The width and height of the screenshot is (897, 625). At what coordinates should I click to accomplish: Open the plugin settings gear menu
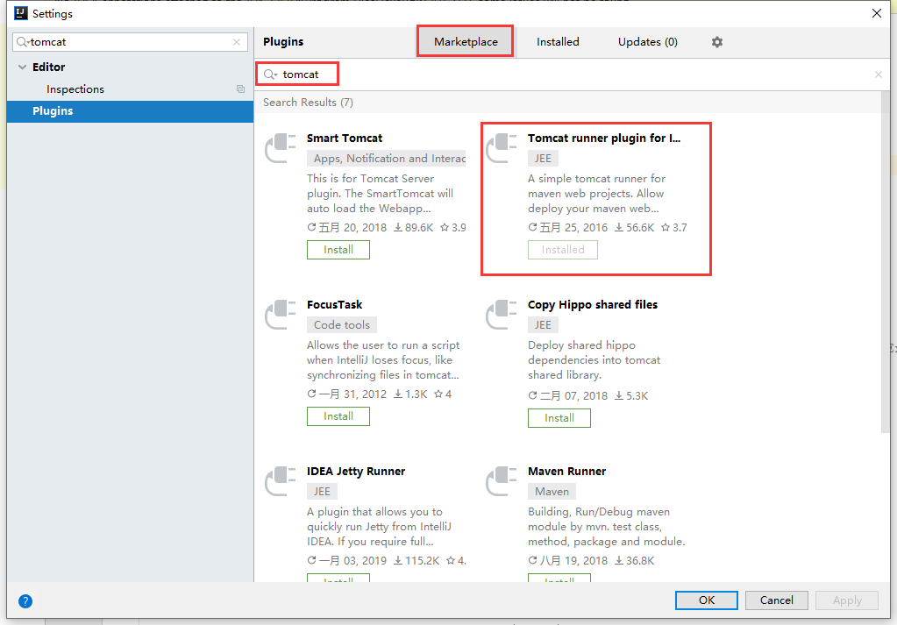tap(716, 41)
